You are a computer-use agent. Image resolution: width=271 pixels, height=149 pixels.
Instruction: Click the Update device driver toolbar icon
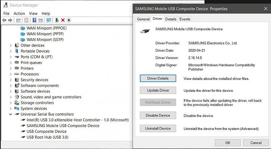(57, 20)
